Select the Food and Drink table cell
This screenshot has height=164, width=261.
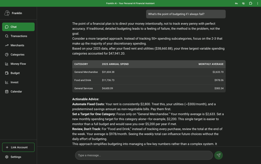pyautogui.click(x=83, y=80)
